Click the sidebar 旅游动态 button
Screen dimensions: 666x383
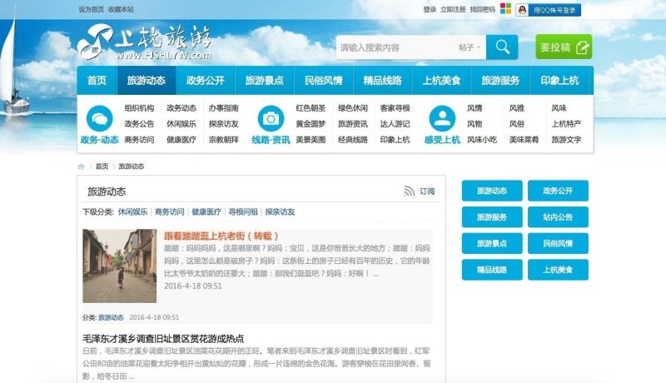click(492, 191)
